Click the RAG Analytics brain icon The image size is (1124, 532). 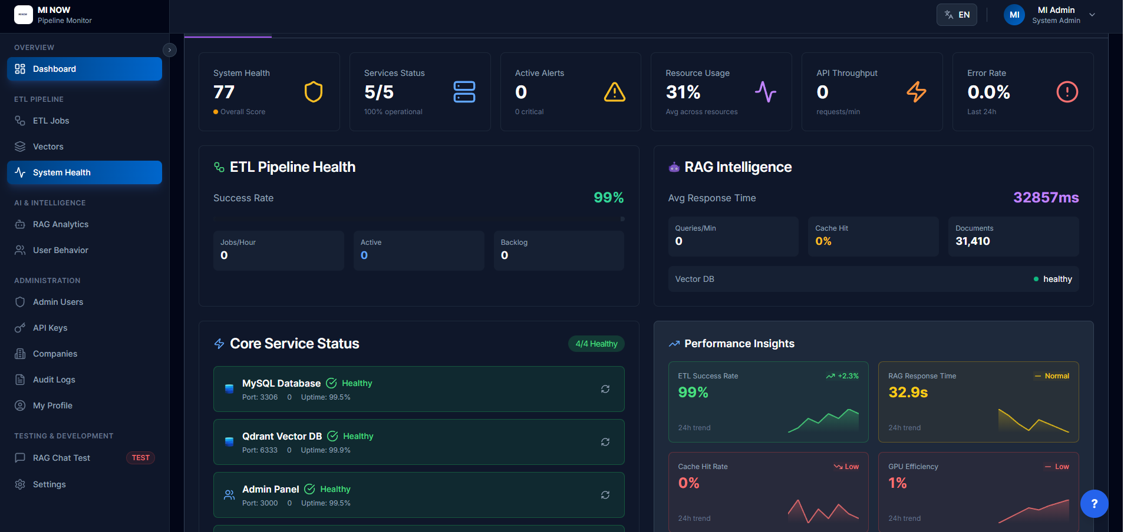20,224
